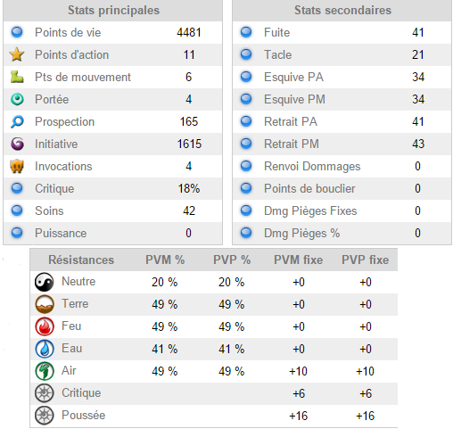Click the Stats principales header
453x429 pixels.
113,11
